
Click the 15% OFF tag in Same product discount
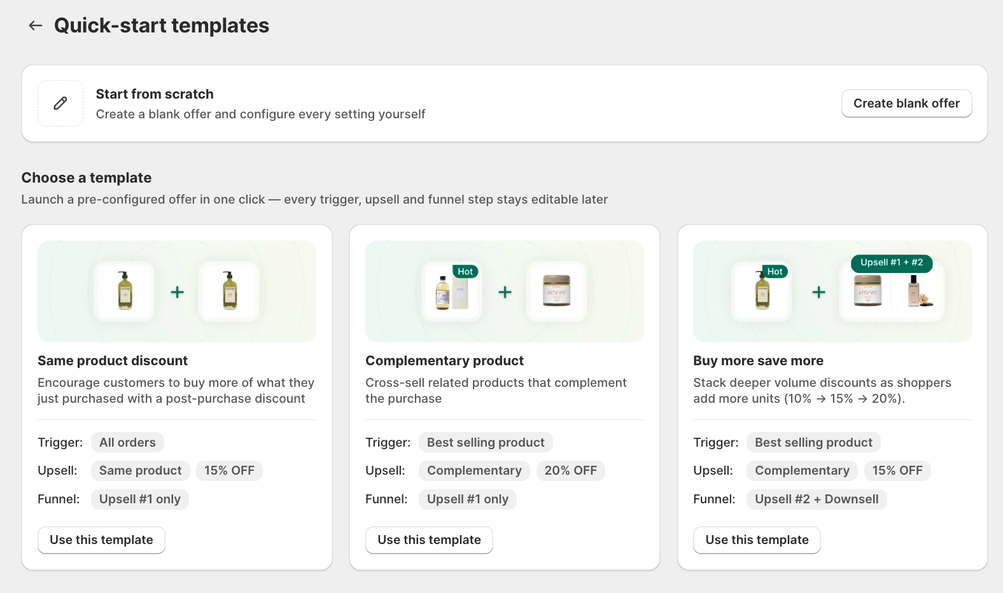pos(229,471)
